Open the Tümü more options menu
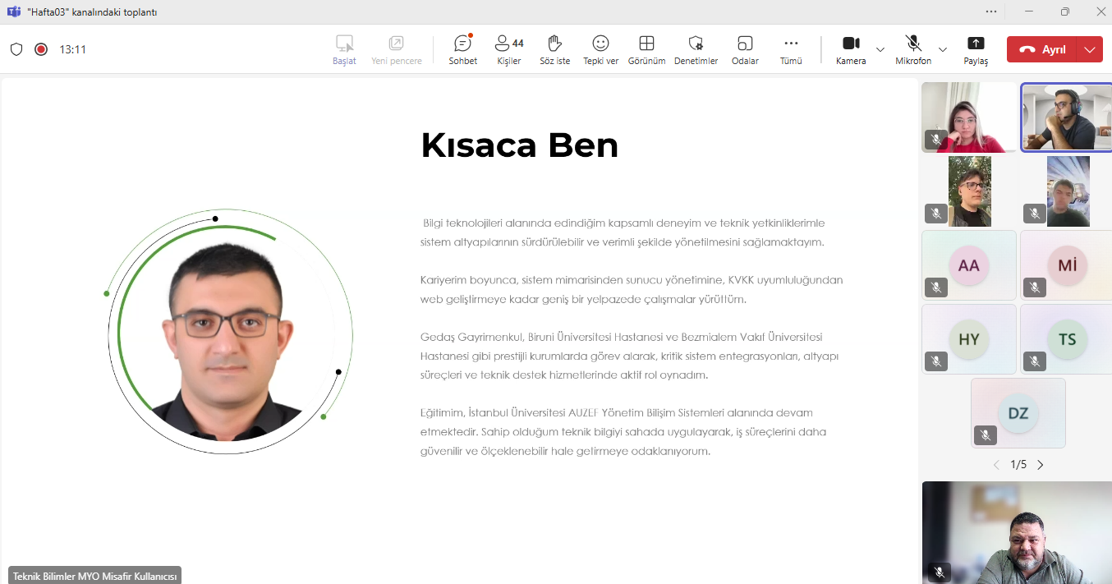This screenshot has width=1112, height=584. point(791,49)
